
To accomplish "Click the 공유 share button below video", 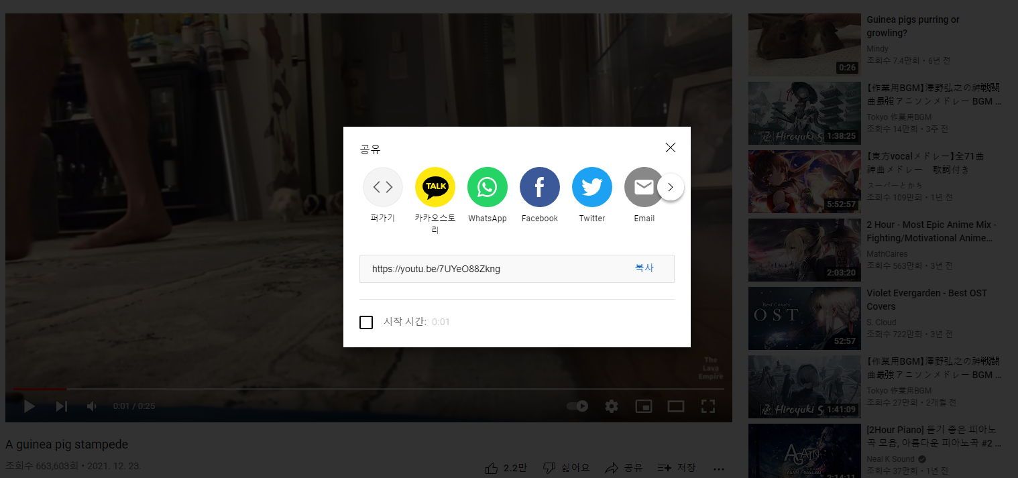I will click(624, 467).
